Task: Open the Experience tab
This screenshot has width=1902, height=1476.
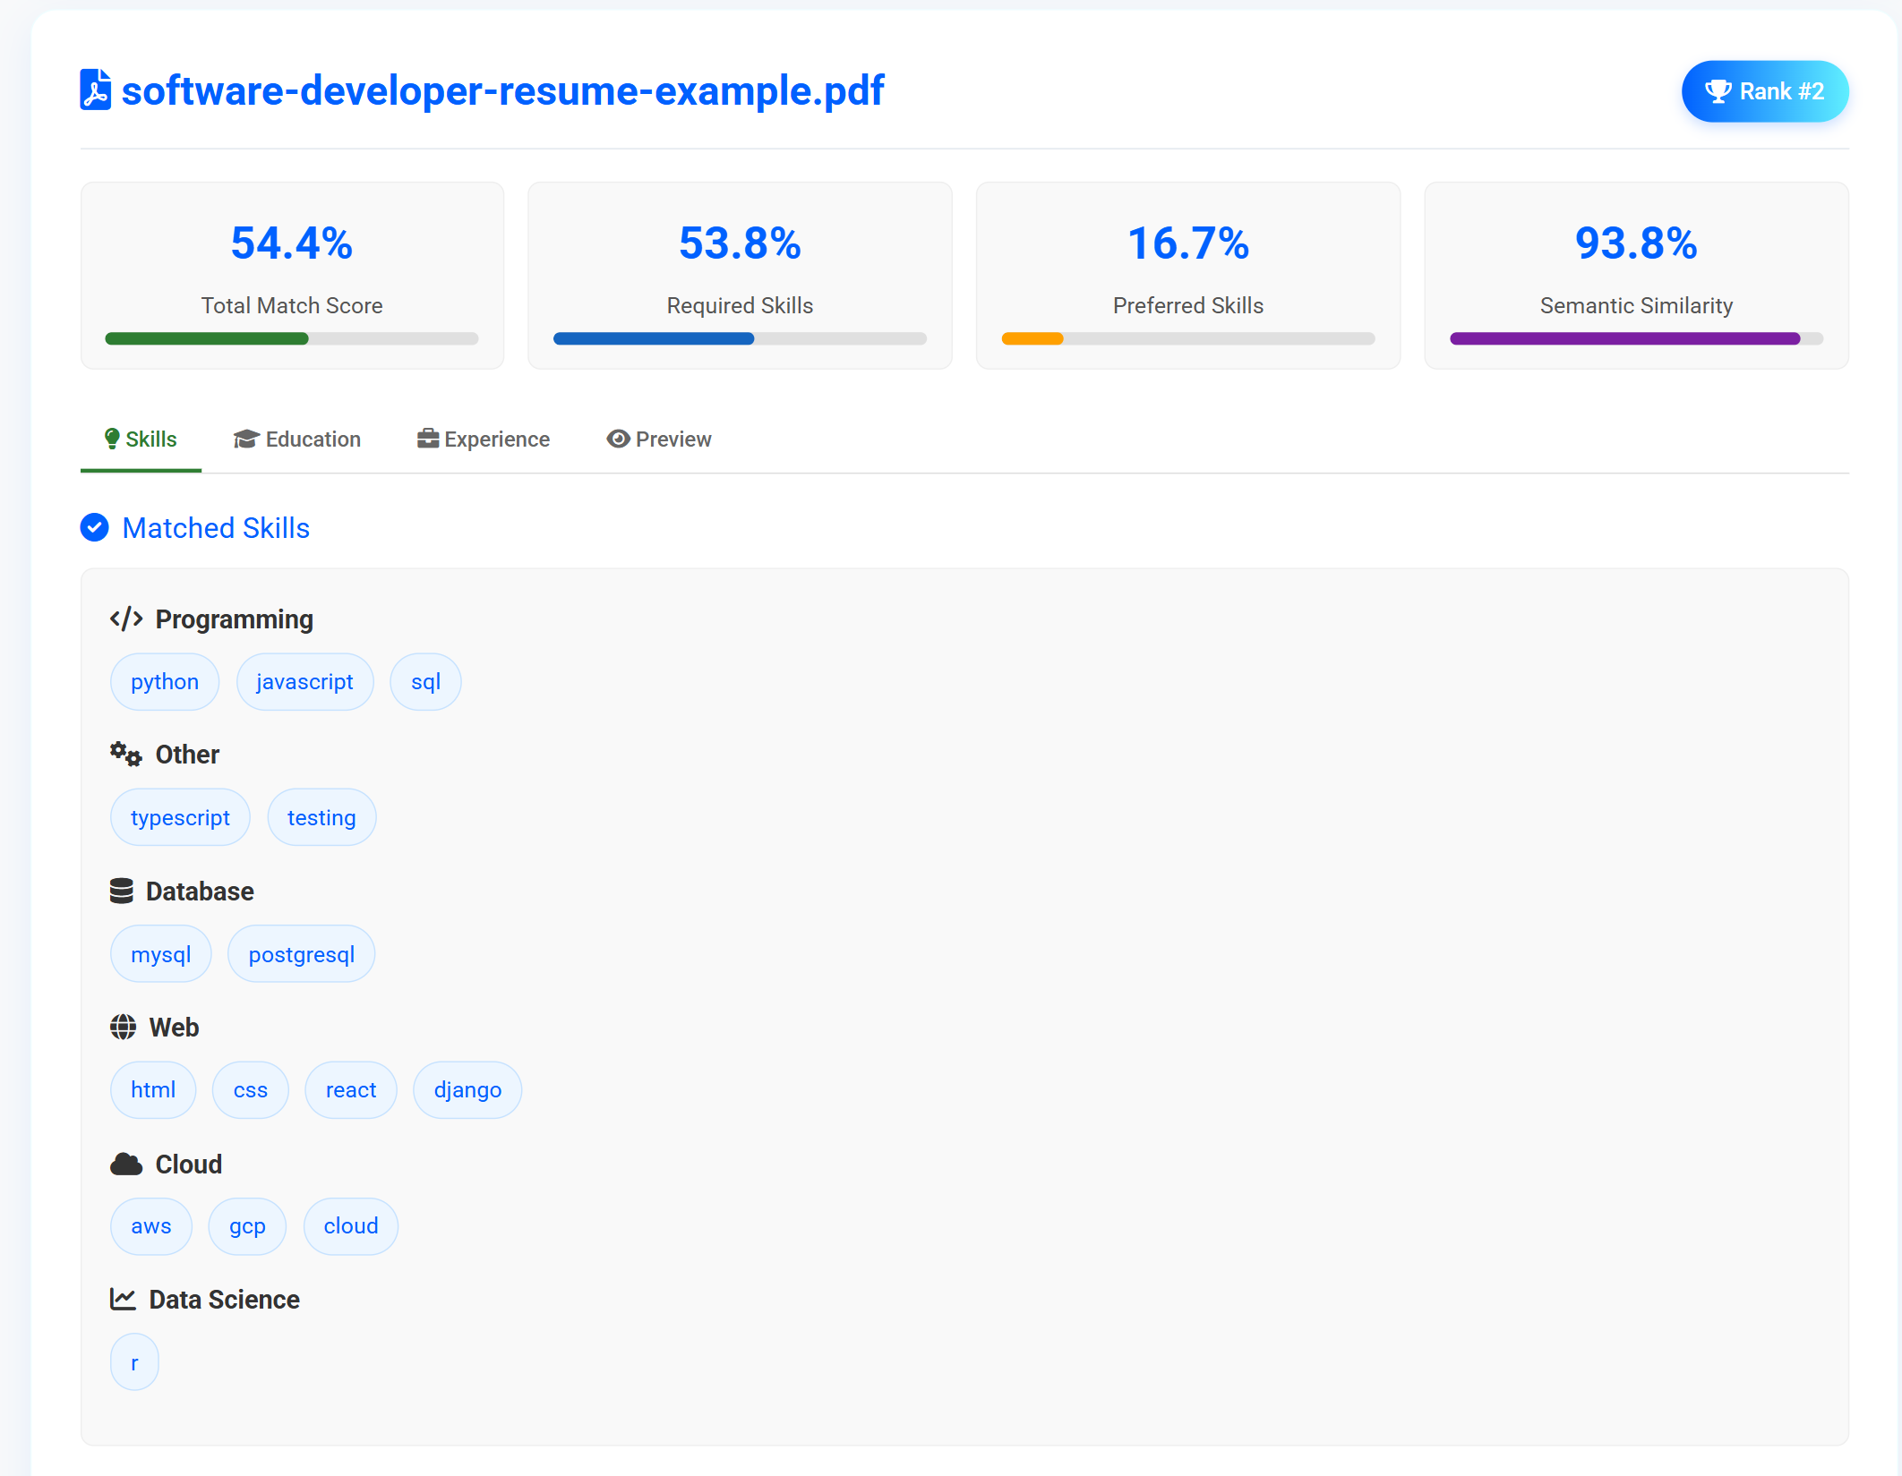Action: click(x=484, y=439)
